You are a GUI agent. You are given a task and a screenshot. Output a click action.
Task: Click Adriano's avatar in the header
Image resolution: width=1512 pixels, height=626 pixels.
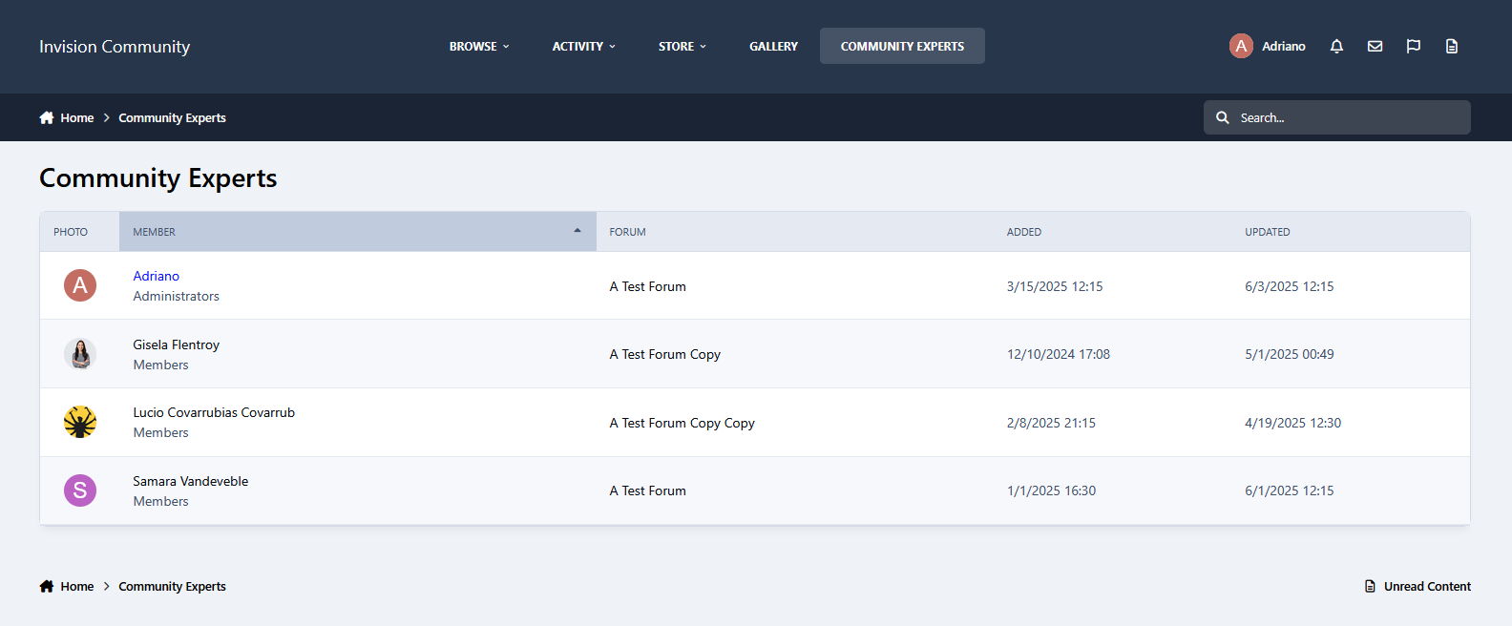point(1241,46)
